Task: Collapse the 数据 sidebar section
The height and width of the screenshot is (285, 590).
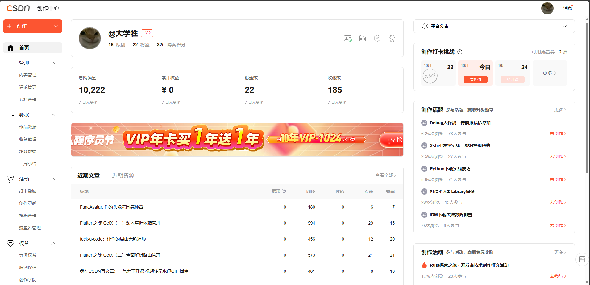Action: click(x=53, y=115)
